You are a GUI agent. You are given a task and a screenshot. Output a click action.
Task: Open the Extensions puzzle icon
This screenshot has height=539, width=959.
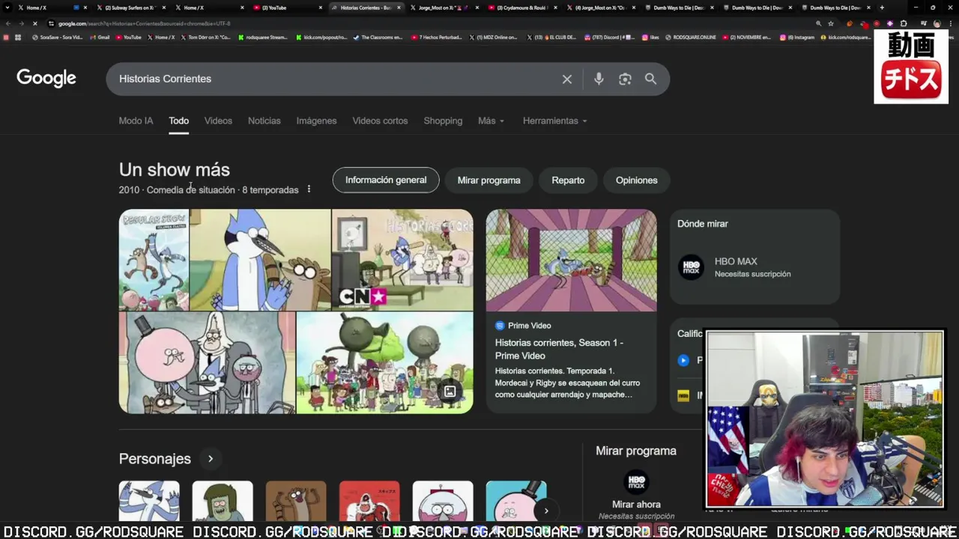pyautogui.click(x=904, y=23)
